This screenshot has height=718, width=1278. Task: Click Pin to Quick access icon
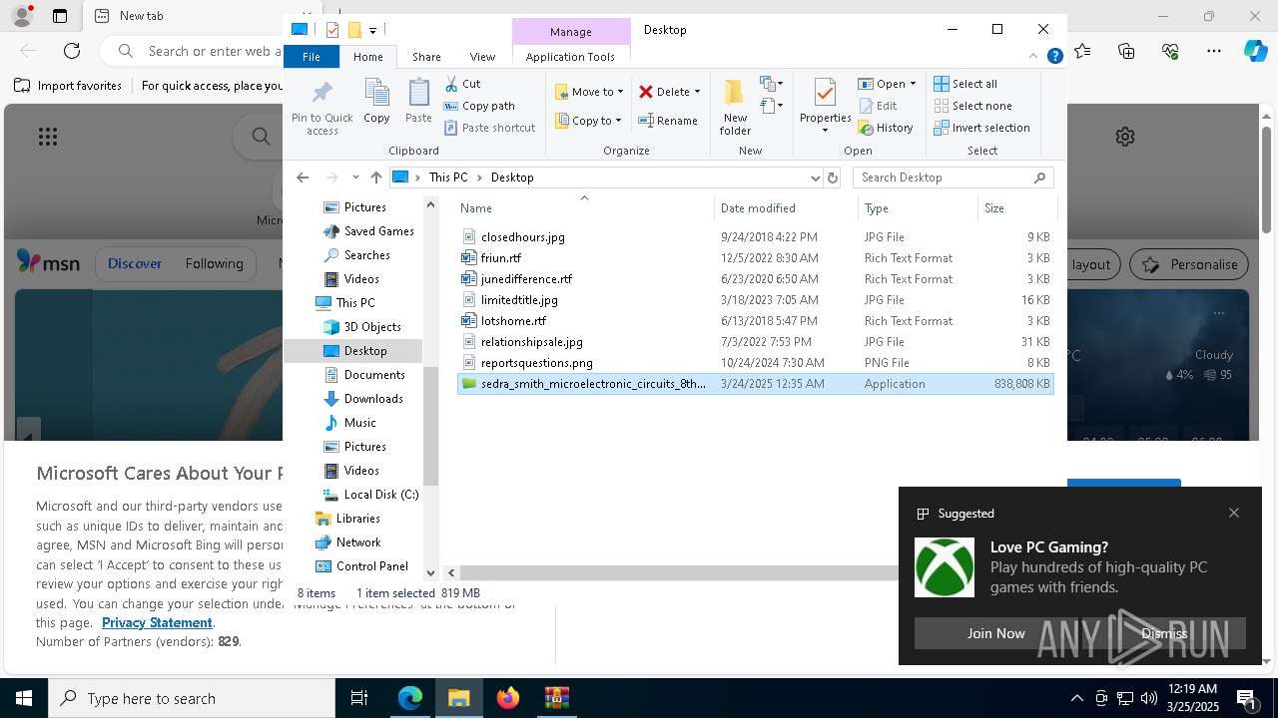click(321, 108)
